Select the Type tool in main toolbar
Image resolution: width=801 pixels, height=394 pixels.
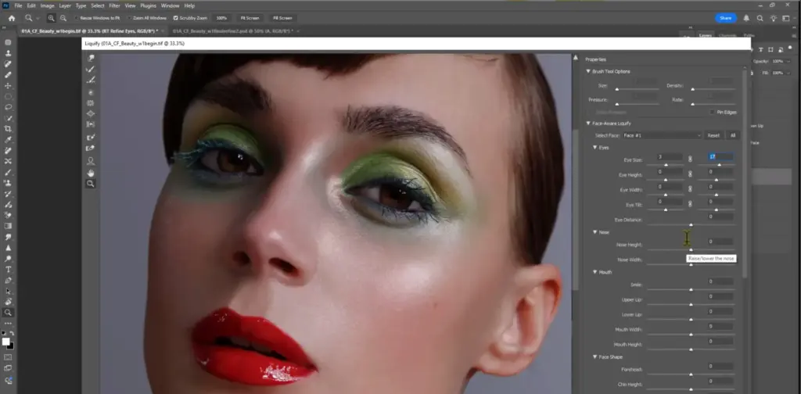8,269
